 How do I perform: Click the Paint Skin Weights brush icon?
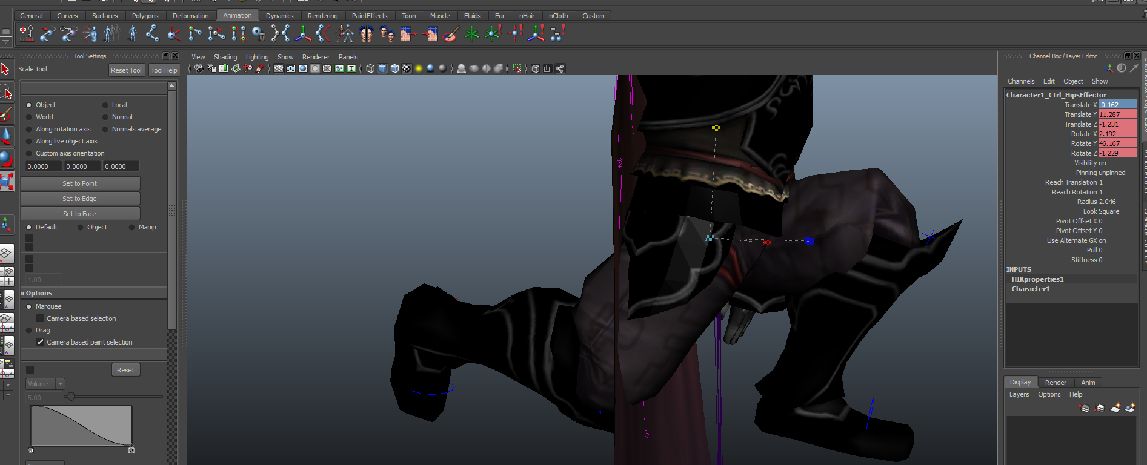(450, 33)
